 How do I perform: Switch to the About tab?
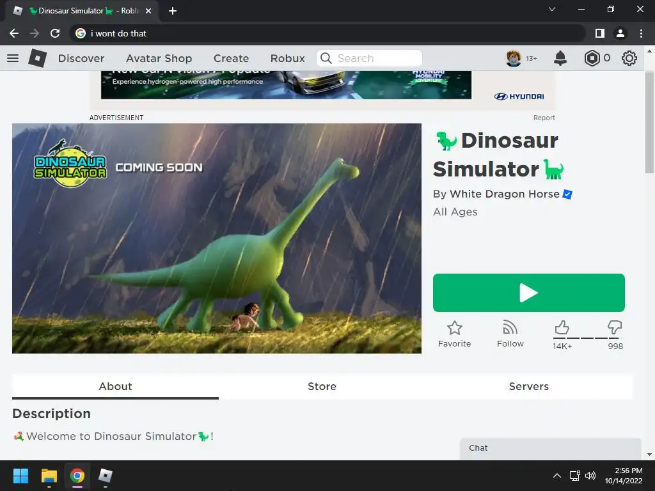[115, 386]
